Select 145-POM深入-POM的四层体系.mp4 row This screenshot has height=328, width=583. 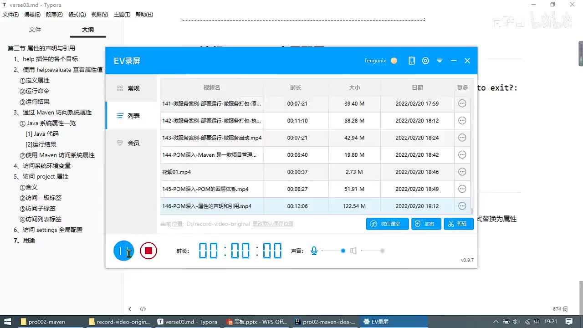click(315, 189)
